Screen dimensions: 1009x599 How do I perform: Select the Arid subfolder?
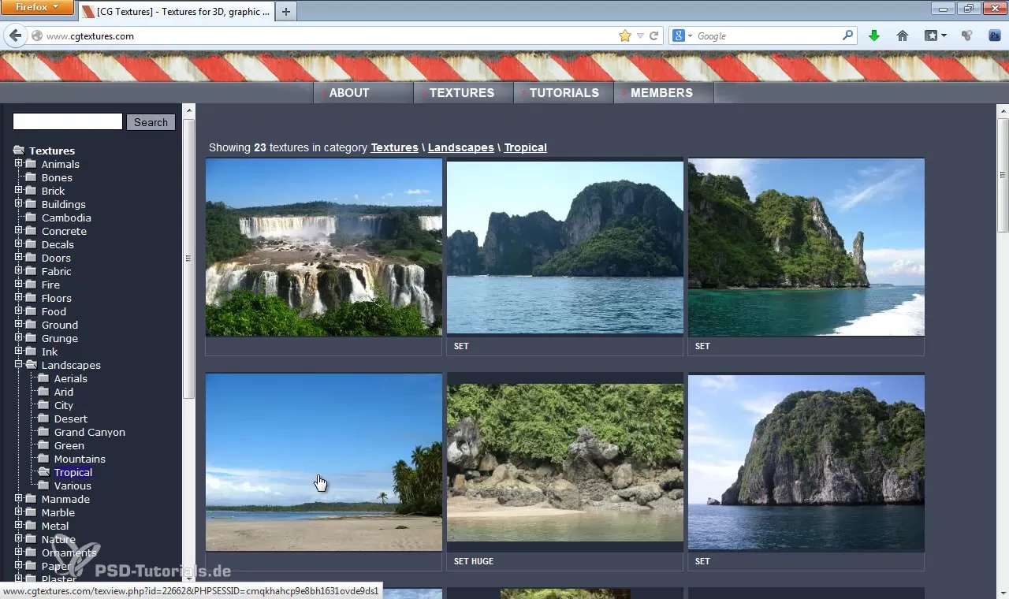click(x=64, y=392)
